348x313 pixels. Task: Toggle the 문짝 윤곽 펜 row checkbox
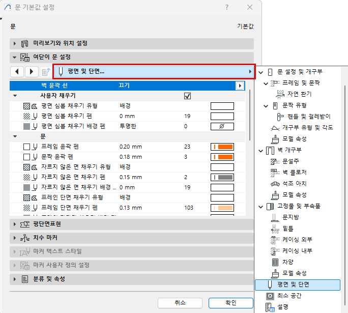point(26,157)
